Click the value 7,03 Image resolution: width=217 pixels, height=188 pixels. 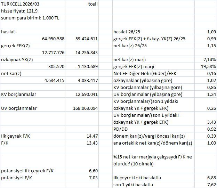click(82, 178)
